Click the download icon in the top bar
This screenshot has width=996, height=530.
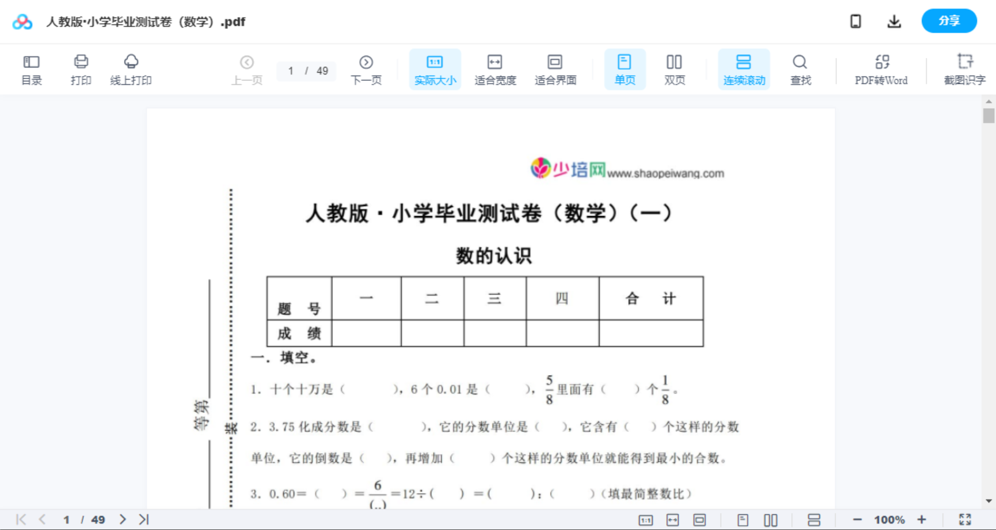[894, 21]
